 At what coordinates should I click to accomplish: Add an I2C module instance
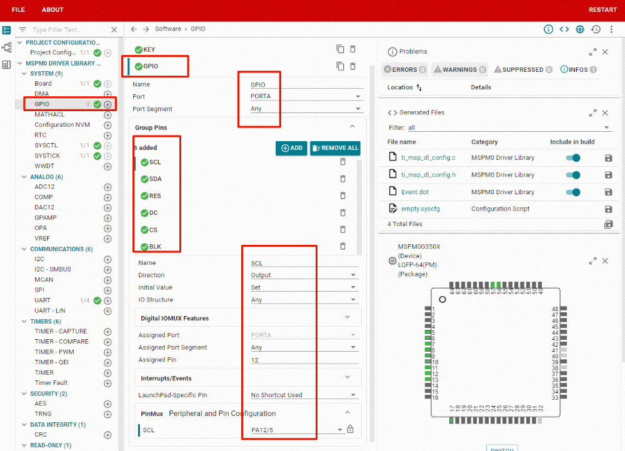107,259
